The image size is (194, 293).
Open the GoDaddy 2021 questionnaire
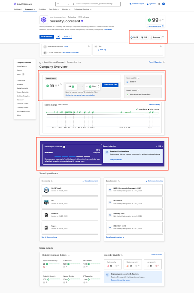click(134, 215)
